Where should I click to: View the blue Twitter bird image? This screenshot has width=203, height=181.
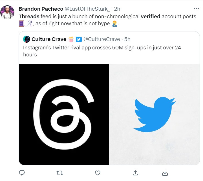(155, 114)
